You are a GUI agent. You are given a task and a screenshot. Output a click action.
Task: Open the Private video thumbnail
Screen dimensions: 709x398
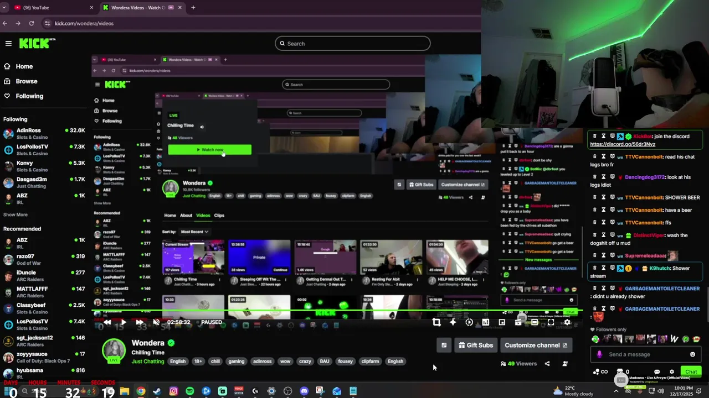[x=259, y=257]
